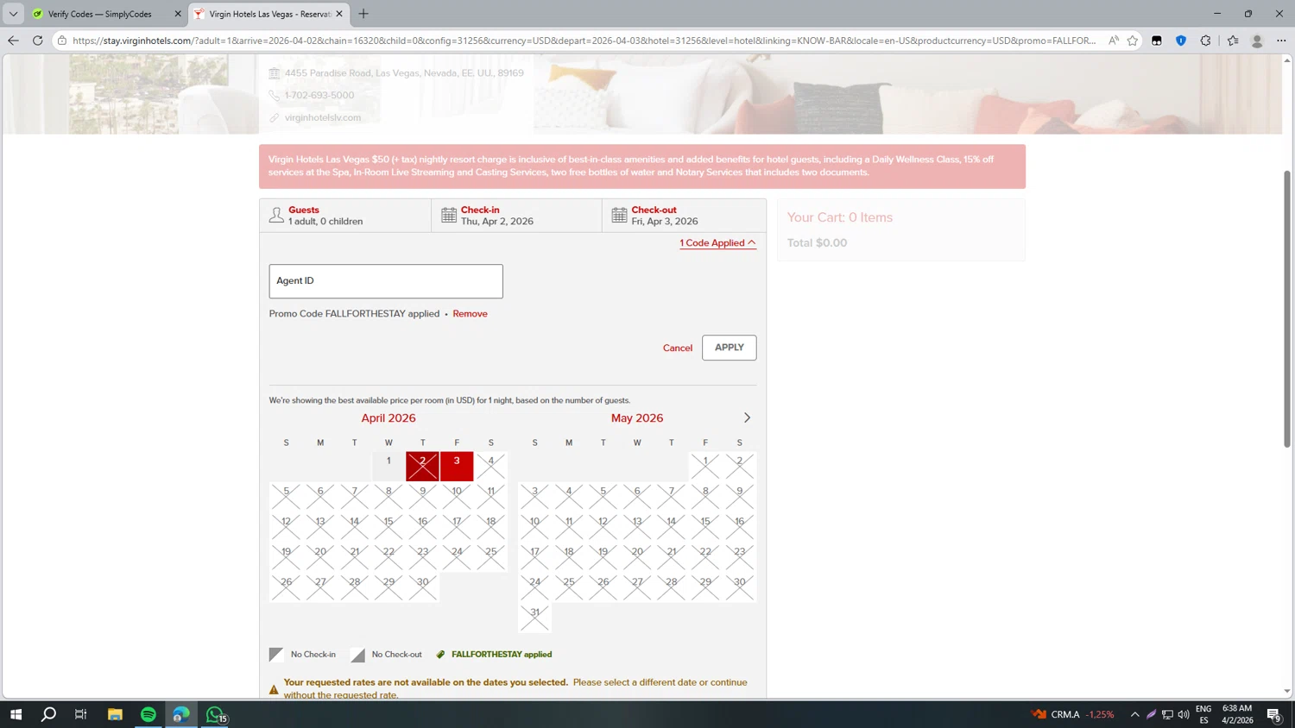Click the No Check-in legend item

[302, 655]
